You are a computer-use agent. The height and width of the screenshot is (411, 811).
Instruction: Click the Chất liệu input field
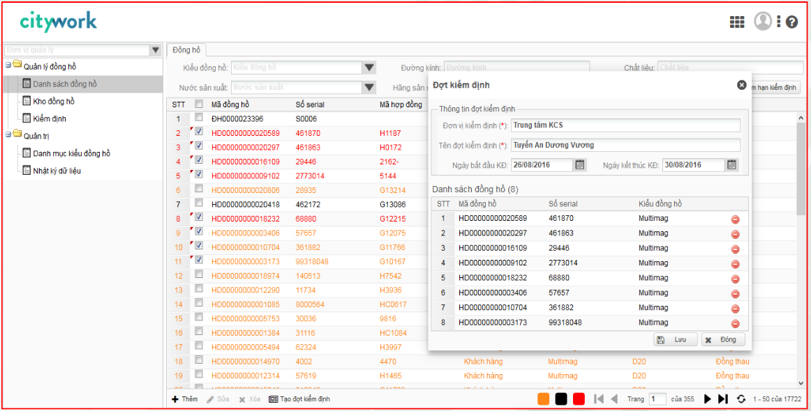tap(731, 68)
